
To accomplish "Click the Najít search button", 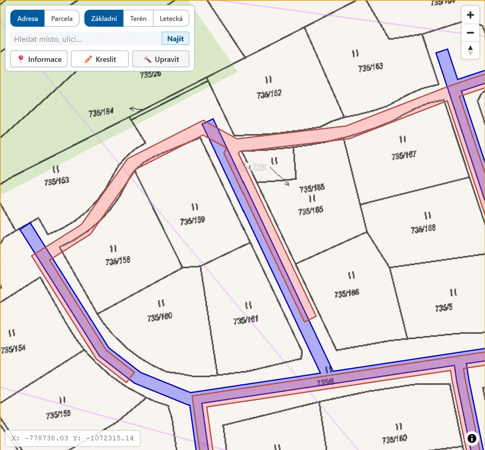I will coord(175,39).
